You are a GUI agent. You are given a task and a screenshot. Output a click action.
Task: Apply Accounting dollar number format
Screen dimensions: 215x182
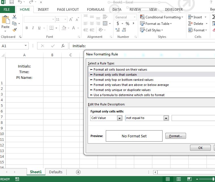[x=118, y=23]
